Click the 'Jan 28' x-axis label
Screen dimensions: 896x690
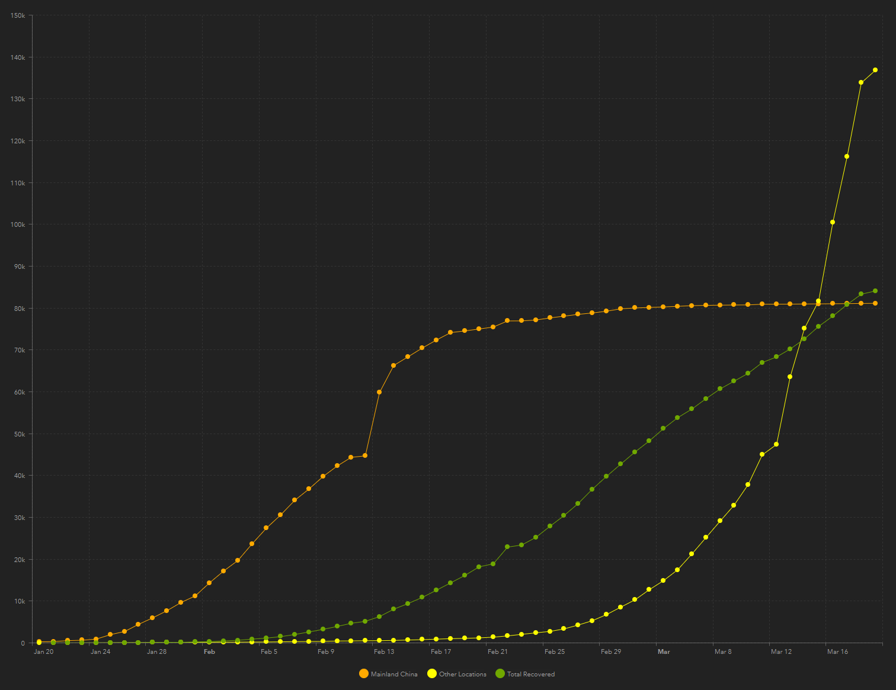[x=157, y=652]
